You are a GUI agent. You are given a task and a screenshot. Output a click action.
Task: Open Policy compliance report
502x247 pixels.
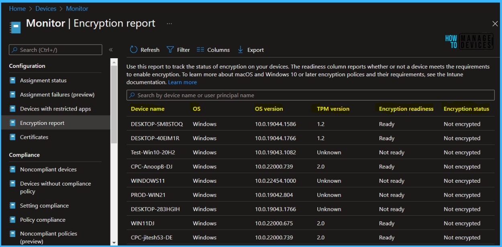pyautogui.click(x=43, y=220)
